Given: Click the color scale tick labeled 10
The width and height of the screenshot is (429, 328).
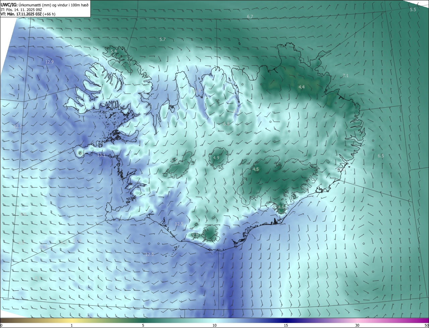Looking at the screenshot, I should (214, 325).
